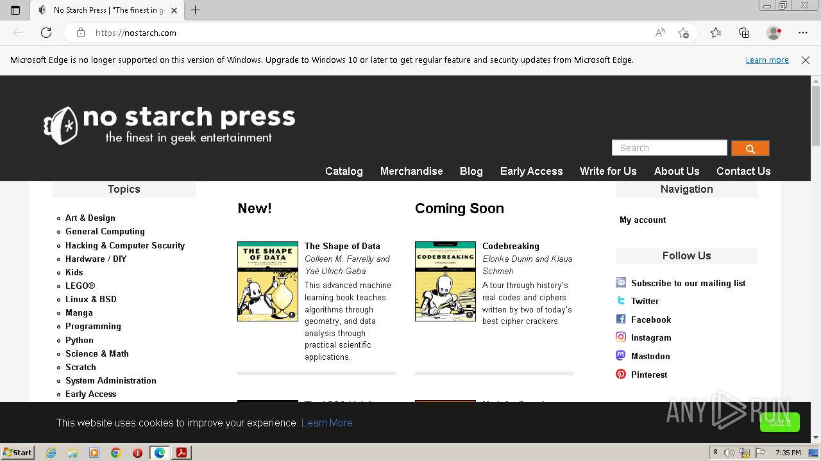Select the Art & Design topic
The height and width of the screenshot is (461, 821).
pos(90,218)
